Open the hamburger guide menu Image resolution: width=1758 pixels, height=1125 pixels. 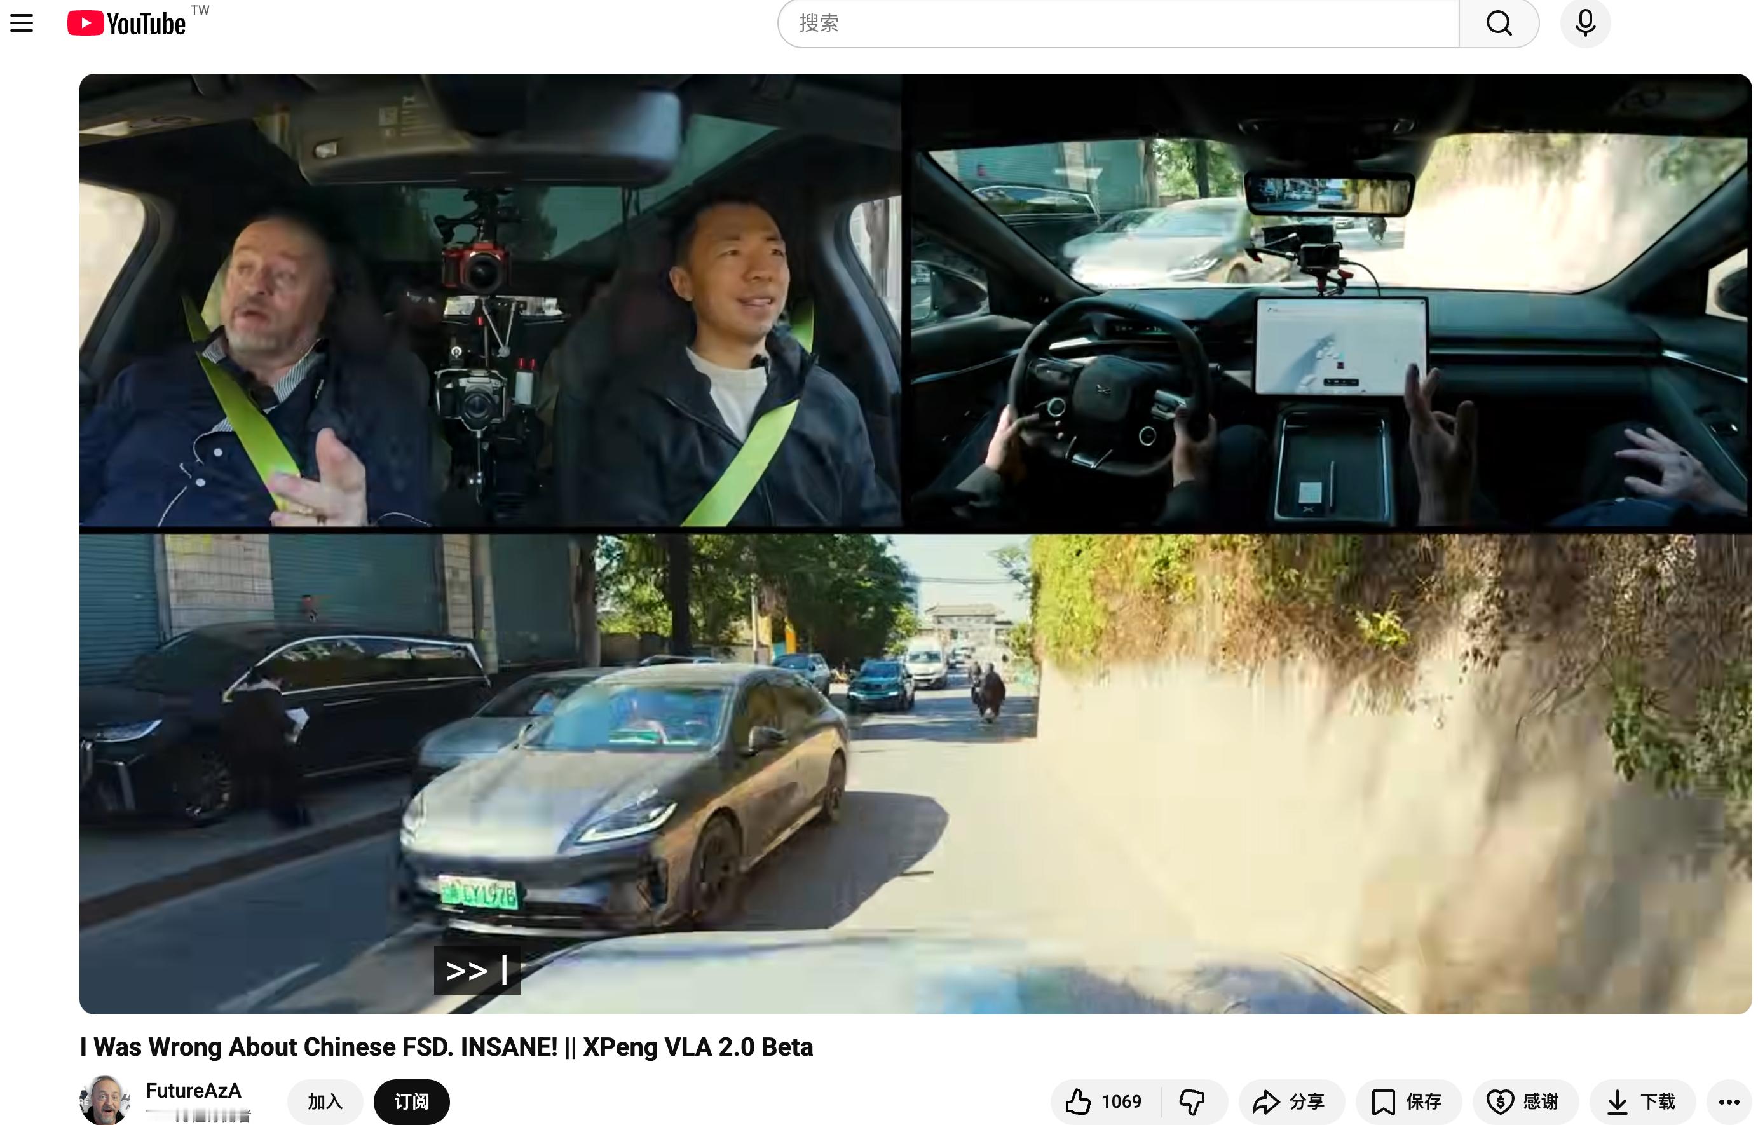22,24
